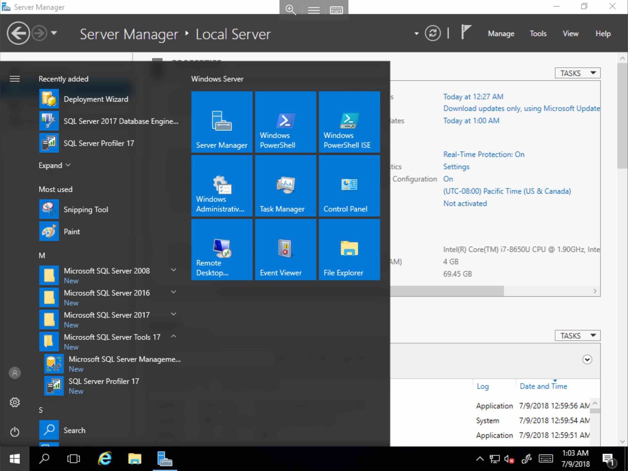The height and width of the screenshot is (471, 628).
Task: Sort events by Date and Time column
Action: click(x=543, y=386)
